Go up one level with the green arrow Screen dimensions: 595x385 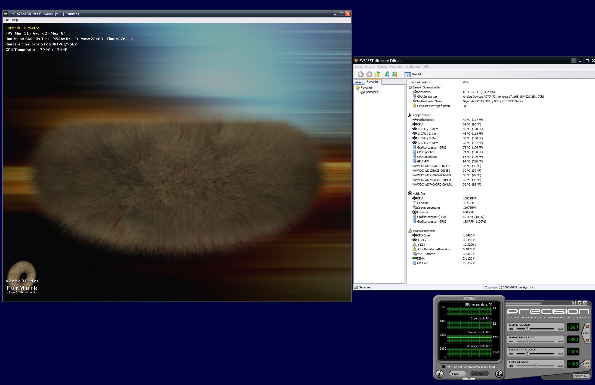pos(378,74)
